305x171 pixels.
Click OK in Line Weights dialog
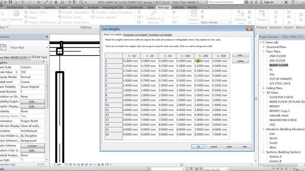(198, 147)
